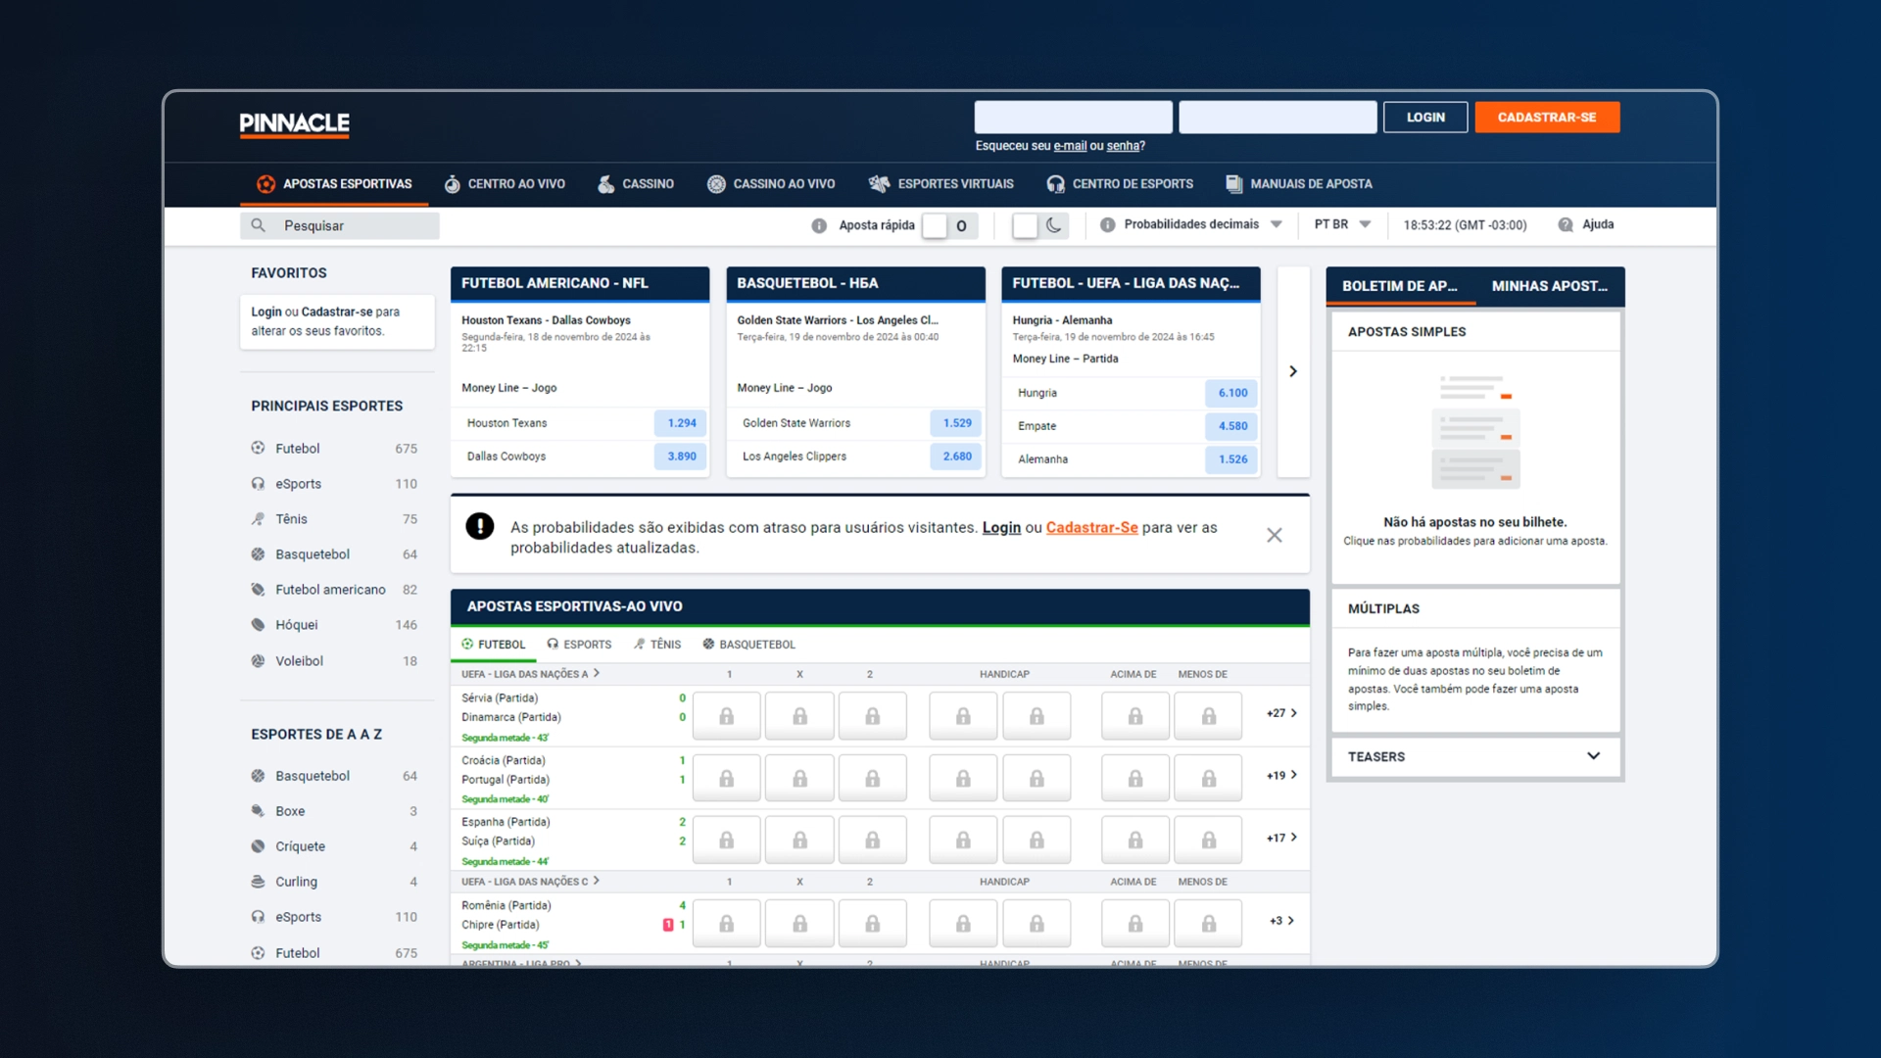Click the Cadastrar-se orange button
This screenshot has width=1881, height=1058.
click(1547, 117)
